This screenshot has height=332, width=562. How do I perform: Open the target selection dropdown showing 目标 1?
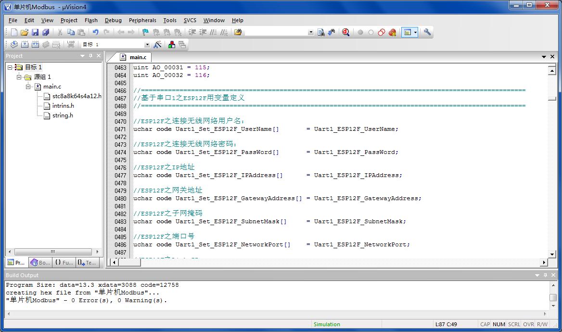[x=147, y=44]
